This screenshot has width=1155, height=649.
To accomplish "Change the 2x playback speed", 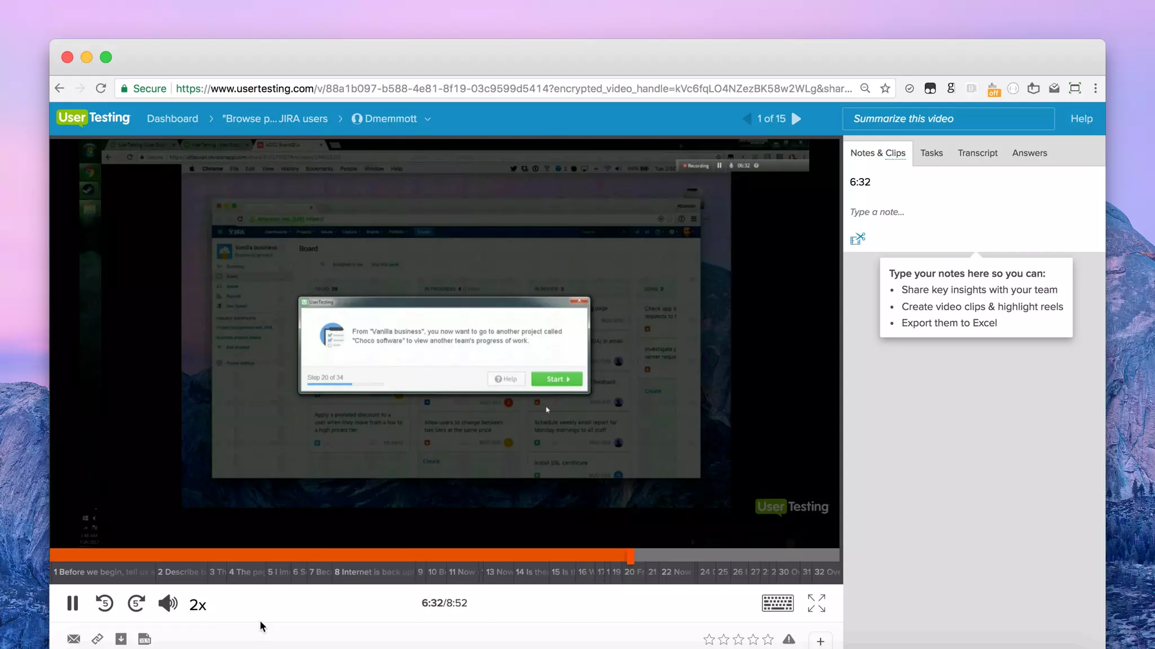I will pyautogui.click(x=197, y=605).
